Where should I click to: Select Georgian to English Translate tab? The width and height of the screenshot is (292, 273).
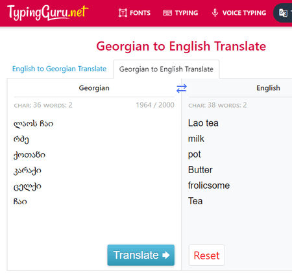point(166,69)
